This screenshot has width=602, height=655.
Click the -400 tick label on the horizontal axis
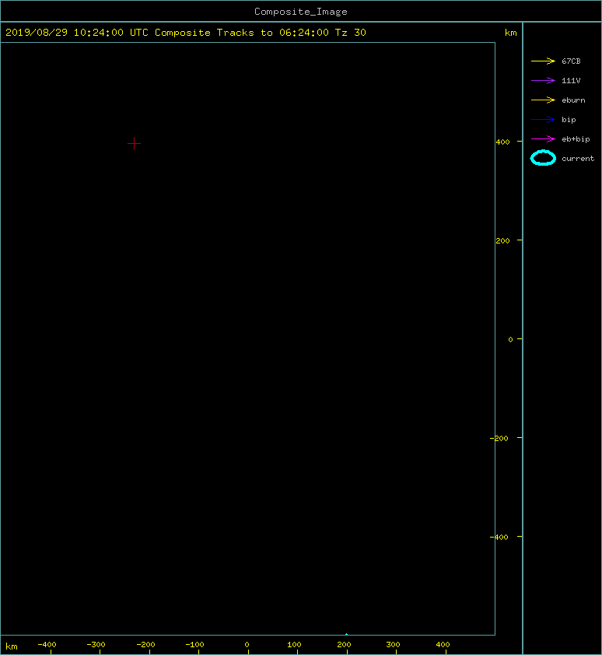[47, 645]
